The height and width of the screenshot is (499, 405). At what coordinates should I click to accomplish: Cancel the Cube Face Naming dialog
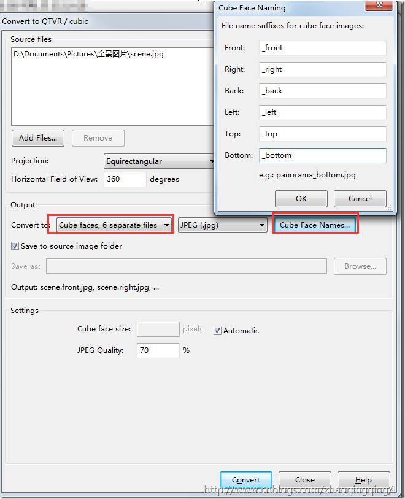(x=360, y=199)
